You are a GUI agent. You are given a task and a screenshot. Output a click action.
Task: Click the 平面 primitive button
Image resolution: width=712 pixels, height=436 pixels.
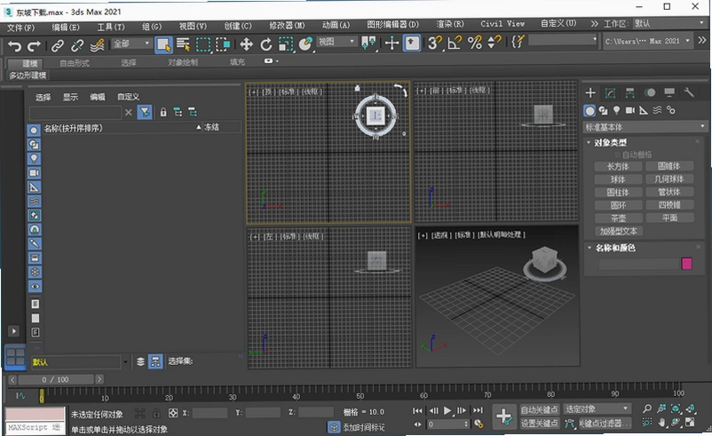668,218
